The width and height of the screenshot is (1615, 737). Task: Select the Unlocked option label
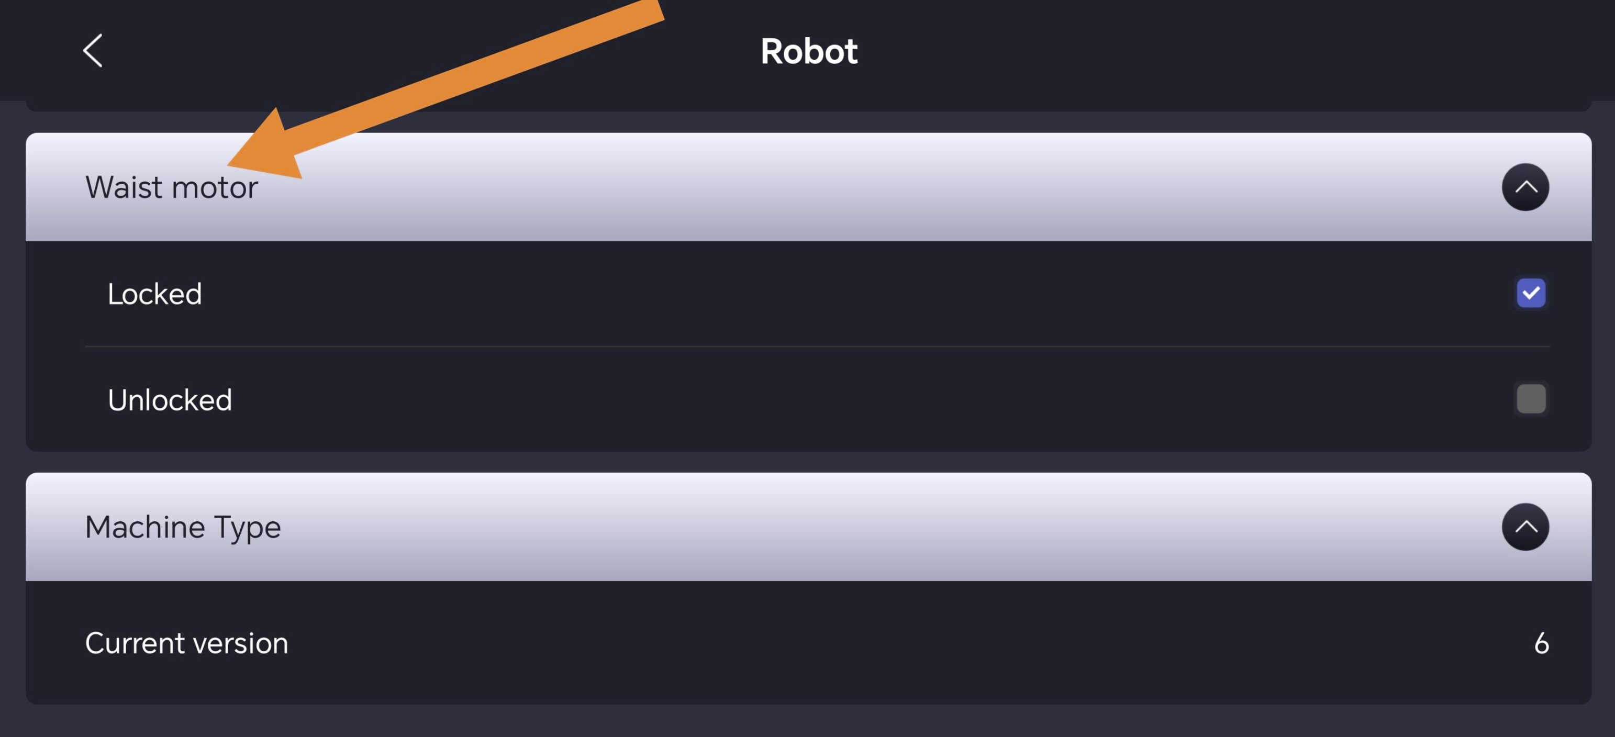tap(169, 400)
